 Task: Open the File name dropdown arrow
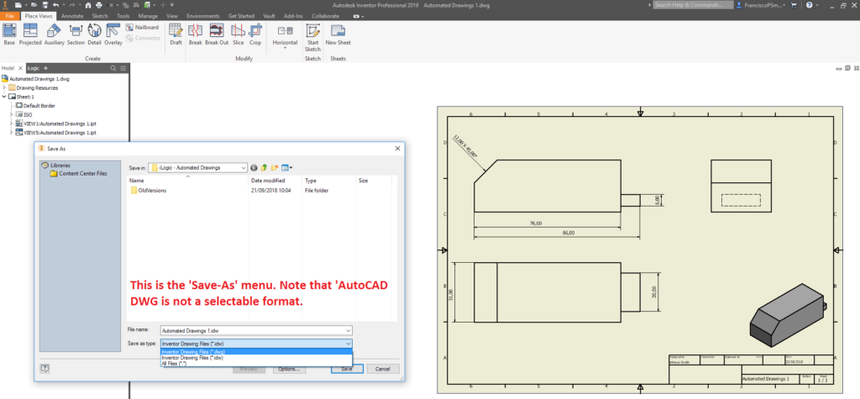coord(349,330)
